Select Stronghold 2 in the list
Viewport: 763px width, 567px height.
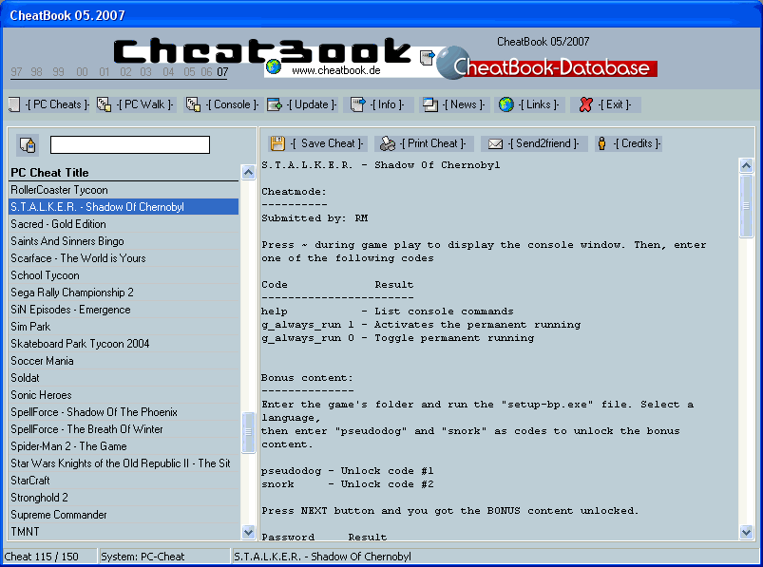pyautogui.click(x=124, y=498)
